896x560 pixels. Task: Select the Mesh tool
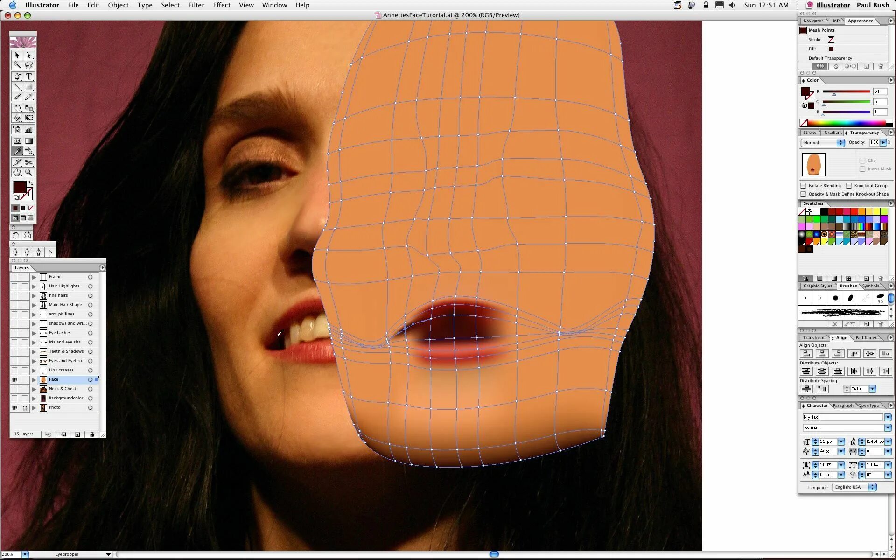tap(17, 141)
